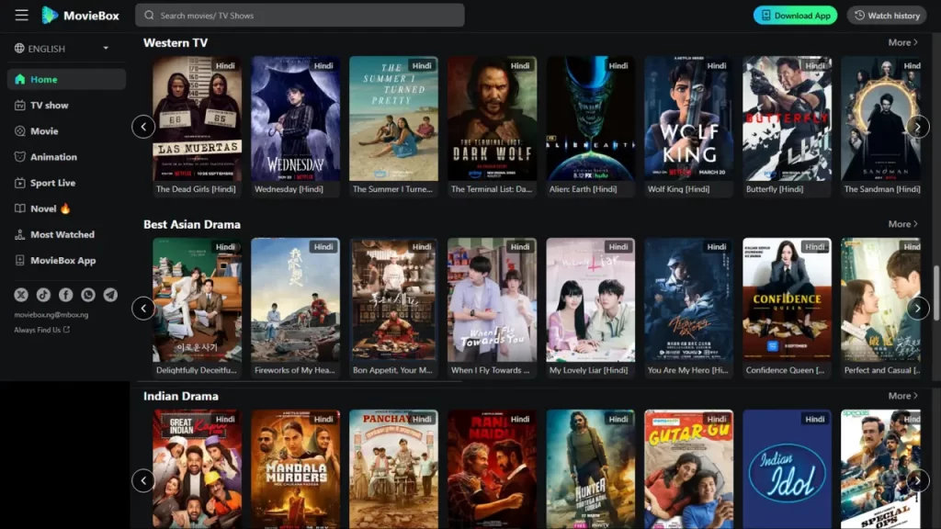Screen dimensions: 941x529
Task: Open Indian Idol poster
Action: point(788,469)
